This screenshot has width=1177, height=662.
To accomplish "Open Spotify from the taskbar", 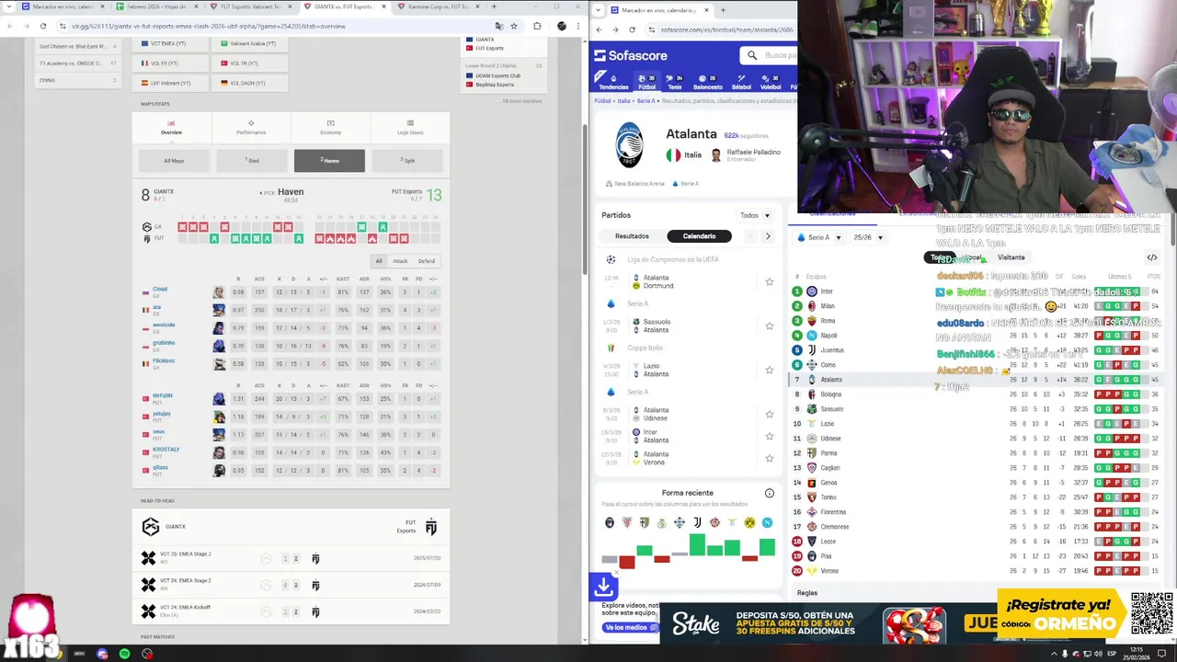I will (124, 654).
